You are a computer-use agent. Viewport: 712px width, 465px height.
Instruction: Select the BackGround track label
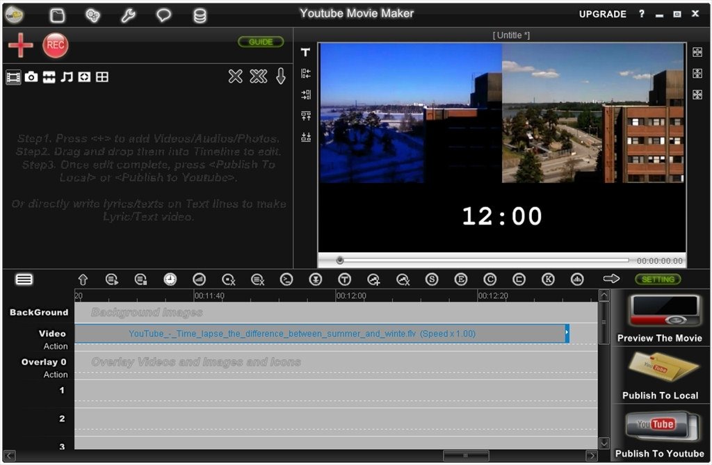pos(39,312)
